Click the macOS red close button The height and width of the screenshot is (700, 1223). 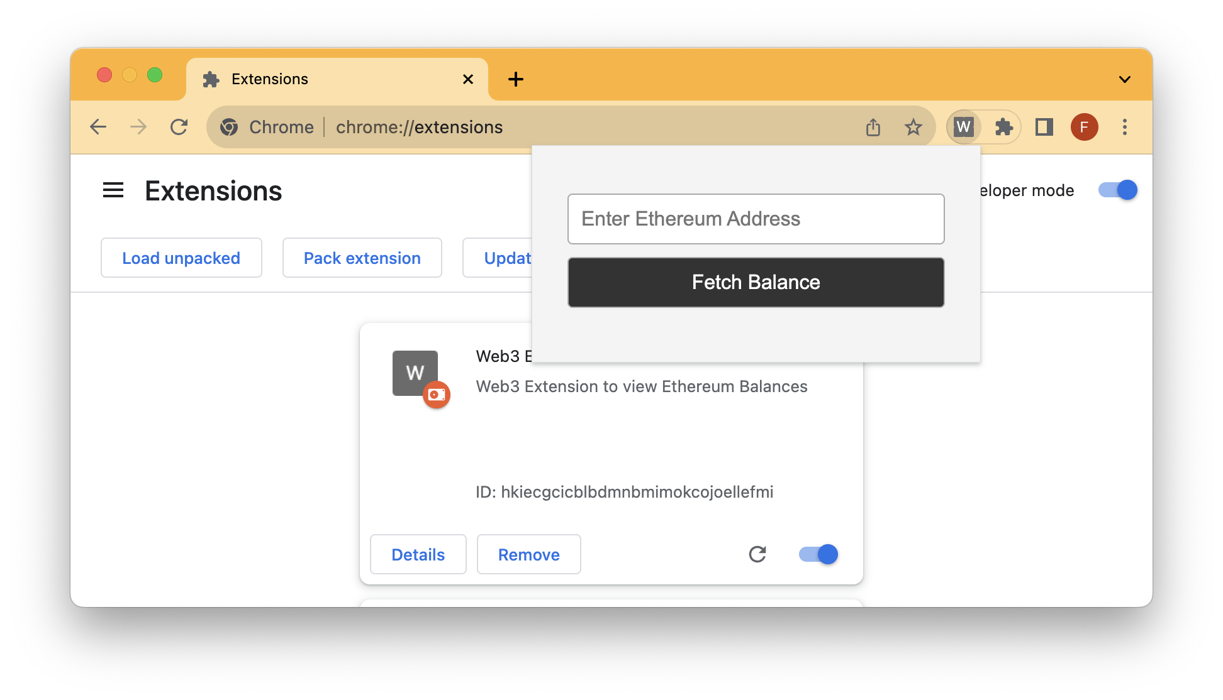pos(104,75)
